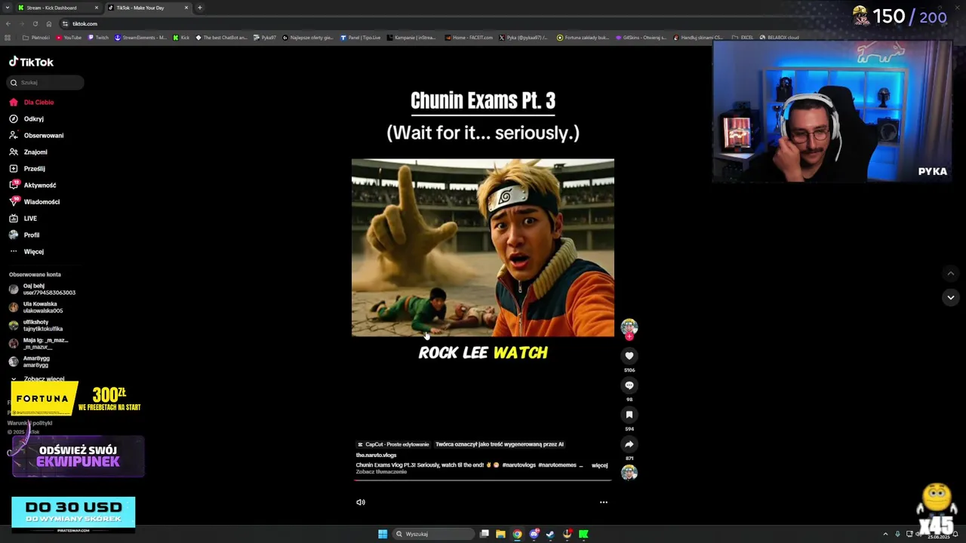Reload the page with the refresh icon

35,23
